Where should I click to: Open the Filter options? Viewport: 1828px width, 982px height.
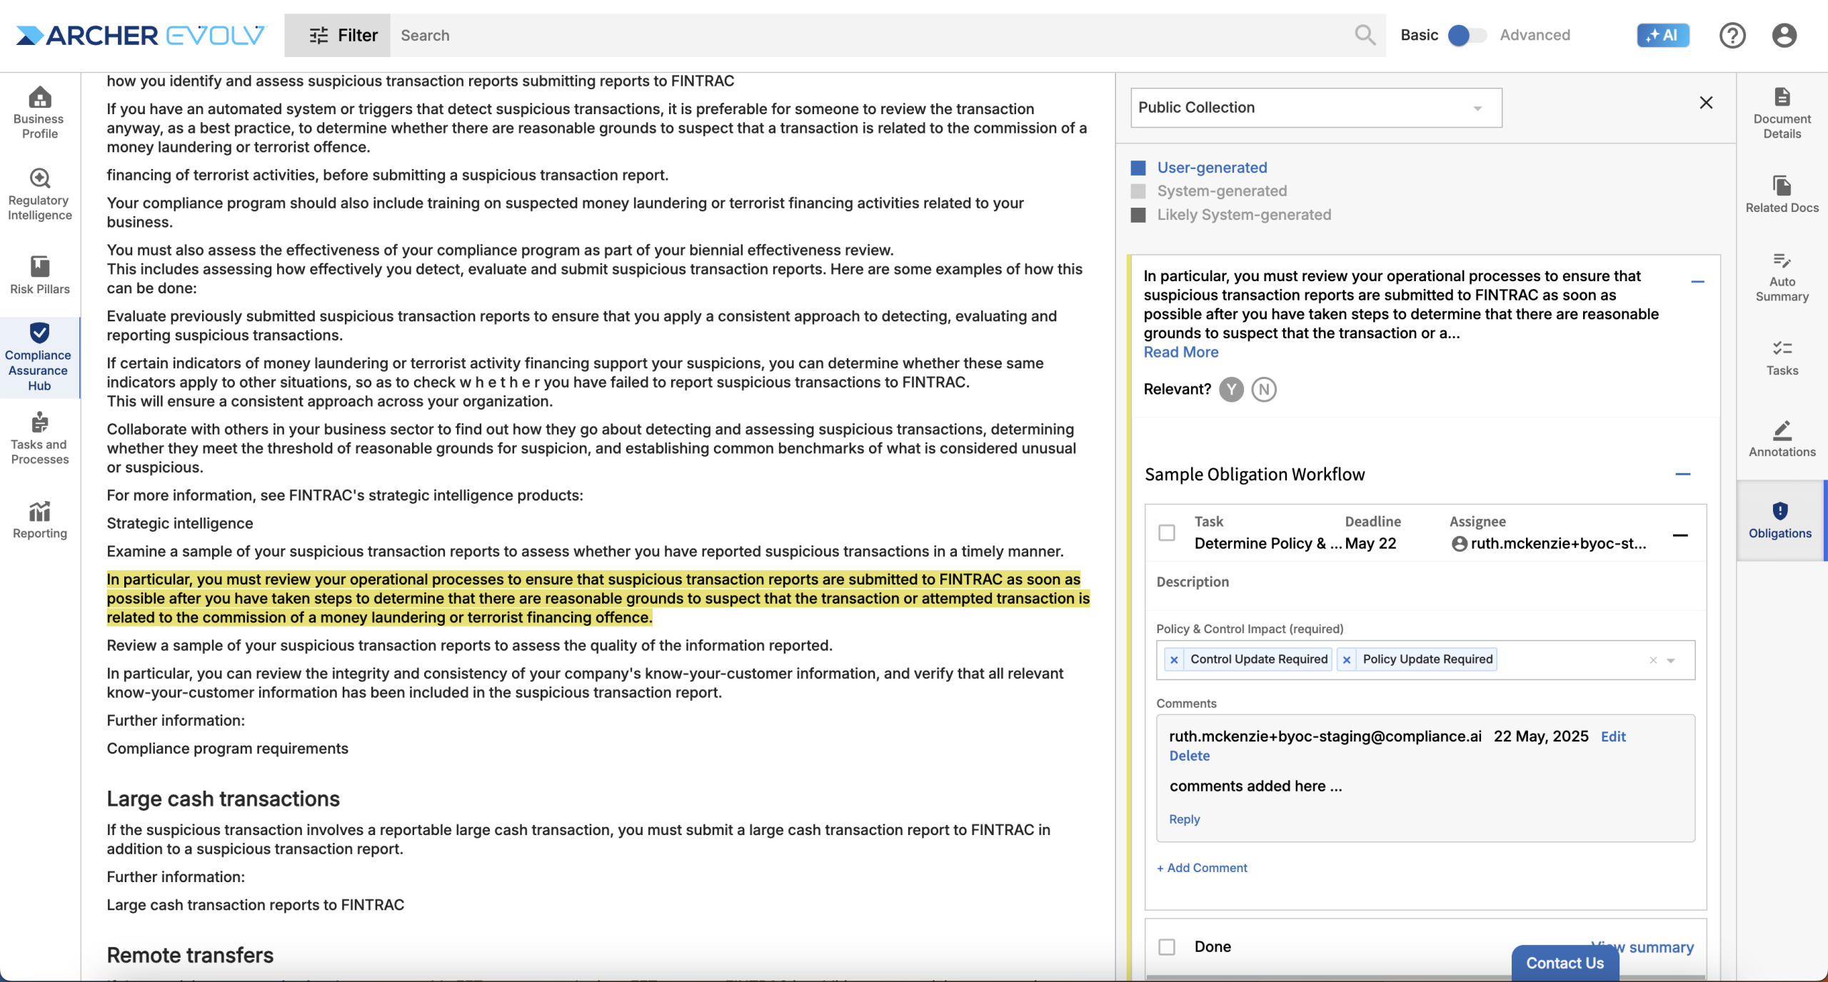pyautogui.click(x=337, y=35)
